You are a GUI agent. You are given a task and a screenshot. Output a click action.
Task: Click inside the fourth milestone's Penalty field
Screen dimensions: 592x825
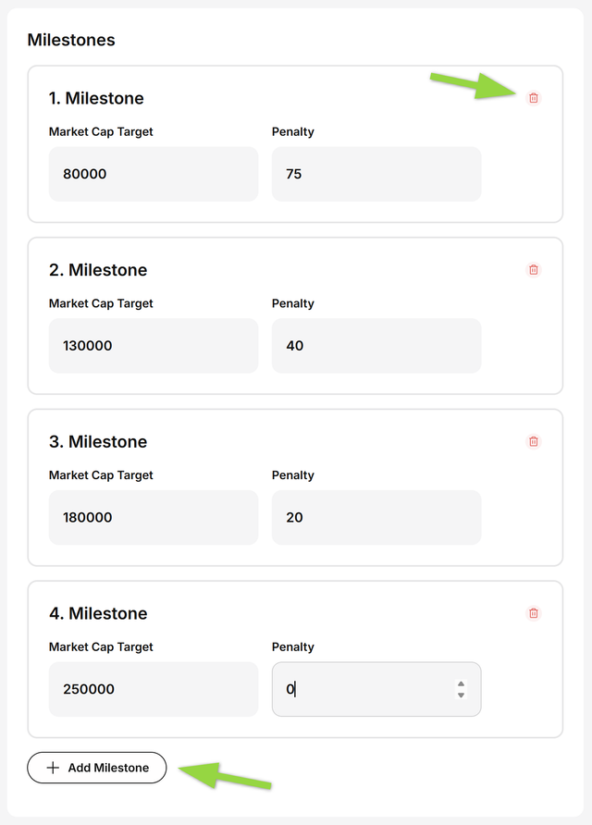365,689
